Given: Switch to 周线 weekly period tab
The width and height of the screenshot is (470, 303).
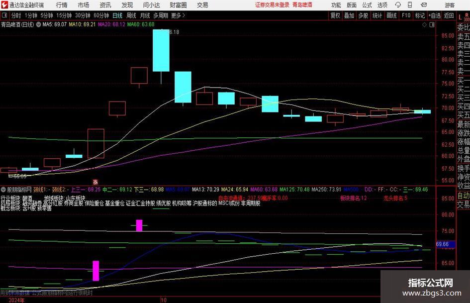Looking at the screenshot, I should 131,15.
